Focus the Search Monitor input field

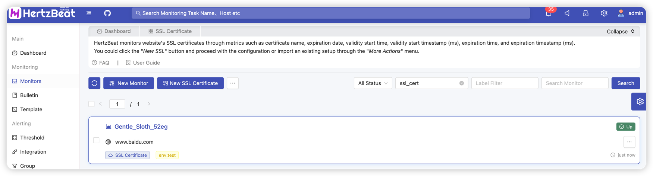[574, 83]
